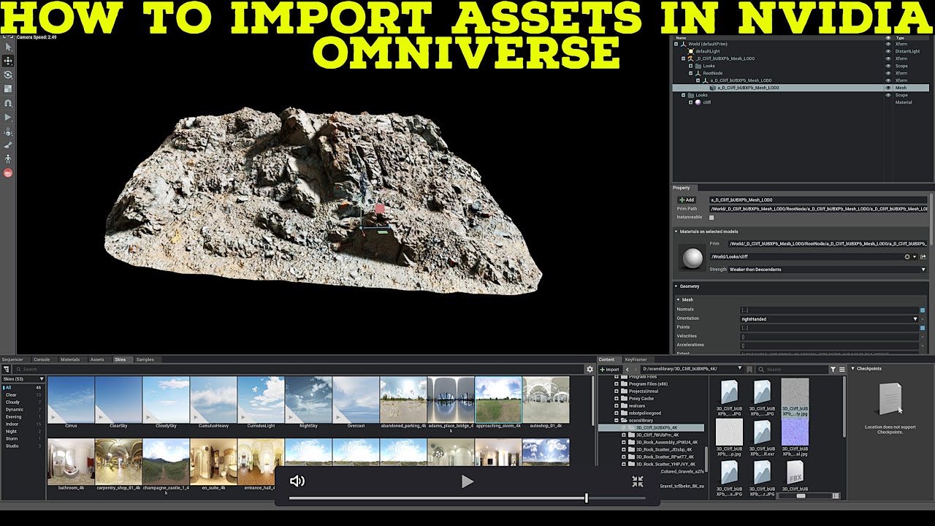935x526 pixels.
Task: Exit fullscreen in the video player
Action: (x=638, y=481)
